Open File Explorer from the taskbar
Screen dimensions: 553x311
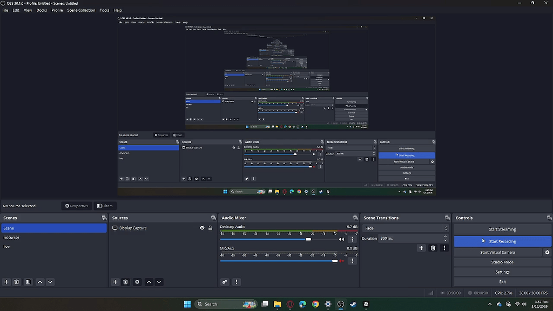pos(277,304)
